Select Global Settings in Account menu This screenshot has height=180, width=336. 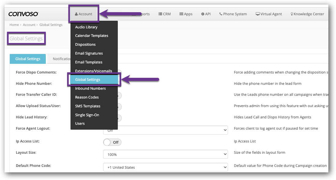tap(88, 80)
